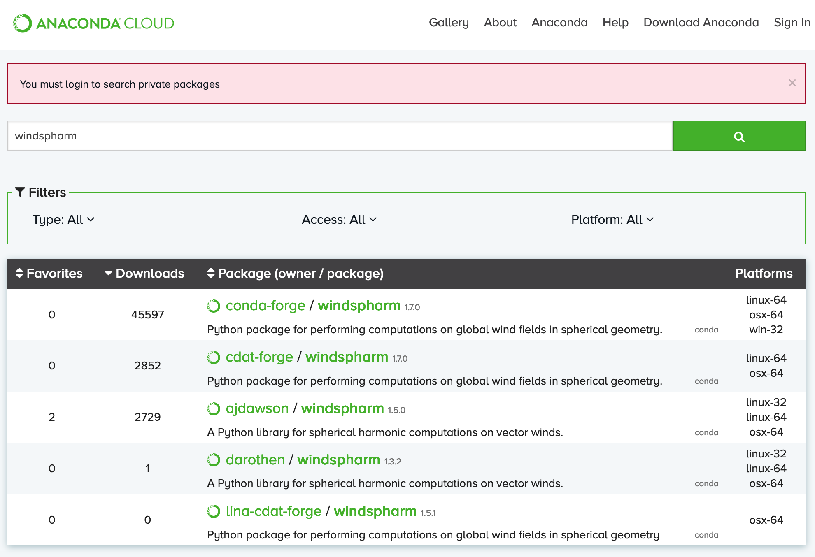This screenshot has height=557, width=815.
Task: Open the Access: All filter dropdown
Action: [x=339, y=220]
